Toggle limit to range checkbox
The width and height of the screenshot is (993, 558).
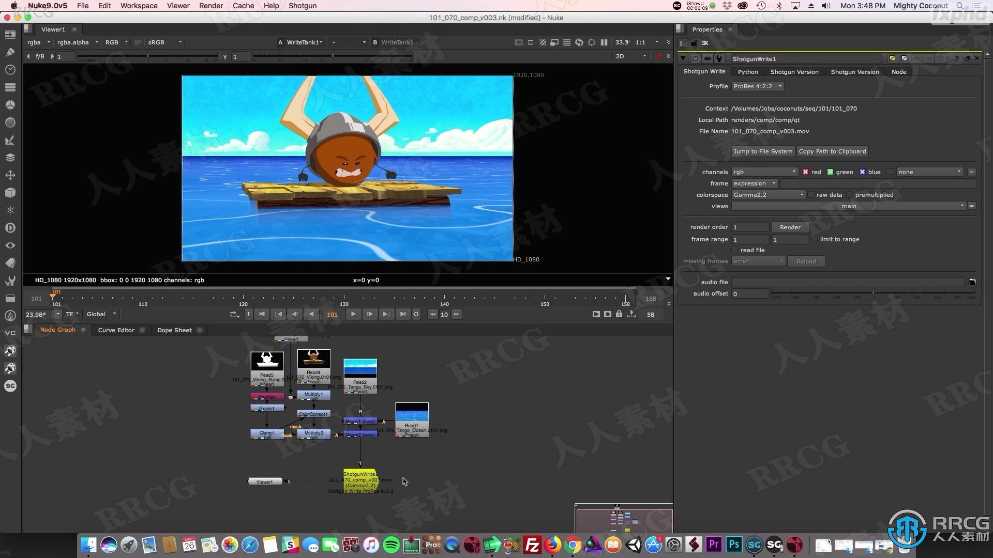click(815, 239)
